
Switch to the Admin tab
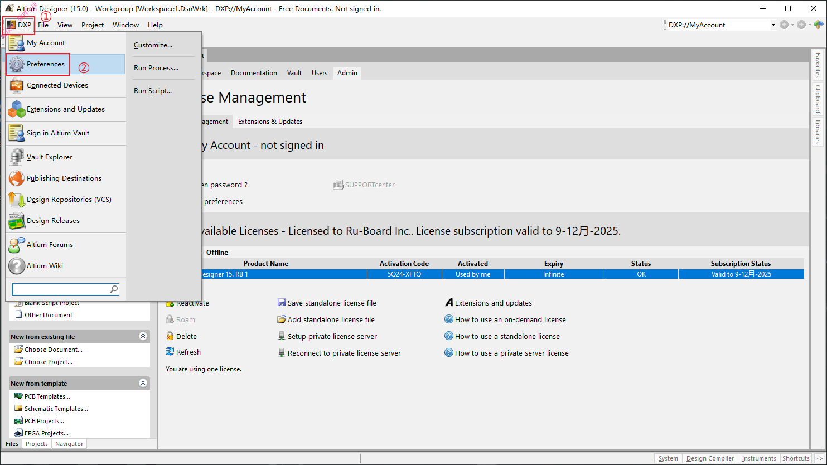tap(347, 73)
